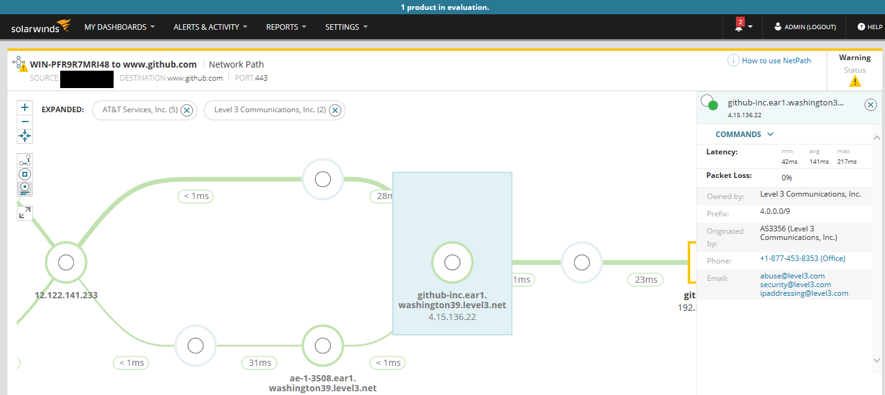Click the Warning status triangle icon
The image size is (885, 395).
click(x=855, y=81)
